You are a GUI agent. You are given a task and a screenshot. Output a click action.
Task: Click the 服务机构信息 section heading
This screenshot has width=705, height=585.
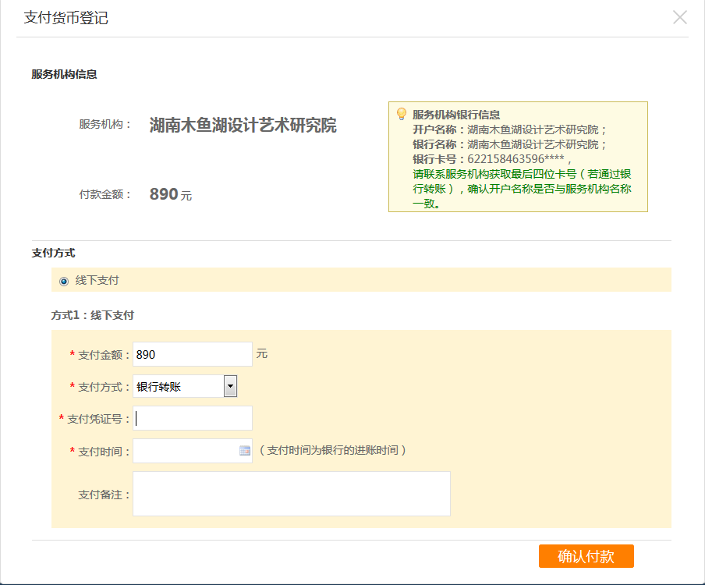point(64,74)
